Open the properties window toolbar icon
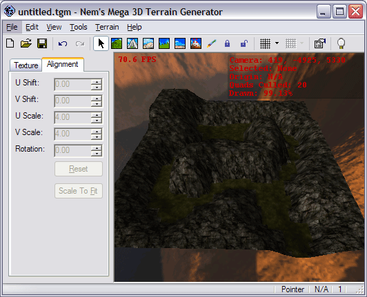This screenshot has width=367, height=297. click(319, 43)
